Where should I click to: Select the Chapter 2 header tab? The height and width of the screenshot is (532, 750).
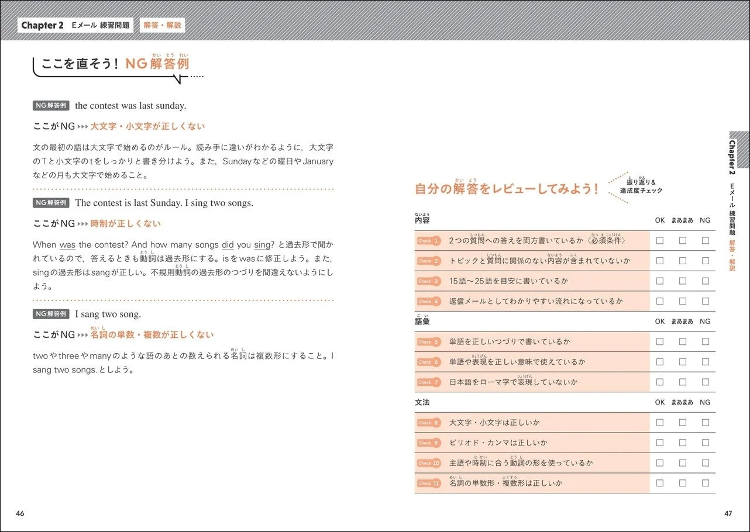pos(42,25)
